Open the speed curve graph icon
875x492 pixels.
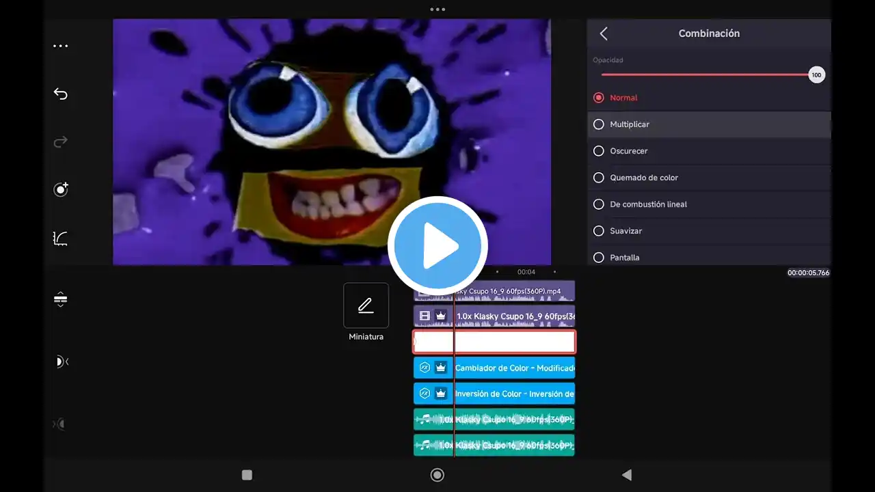61,238
